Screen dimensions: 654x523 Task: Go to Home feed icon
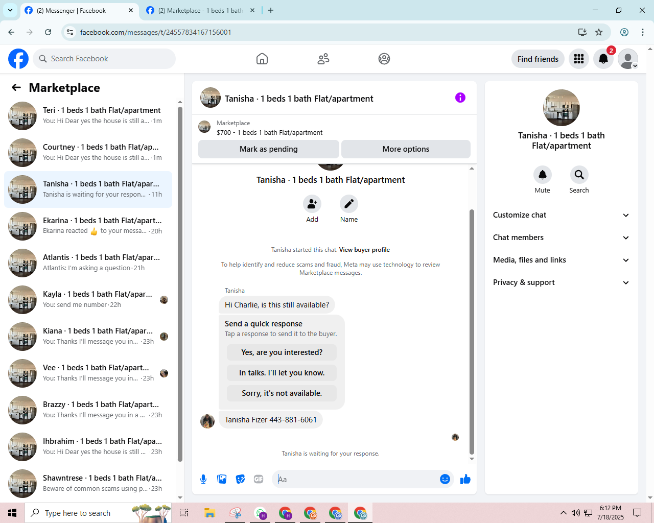pyautogui.click(x=262, y=59)
